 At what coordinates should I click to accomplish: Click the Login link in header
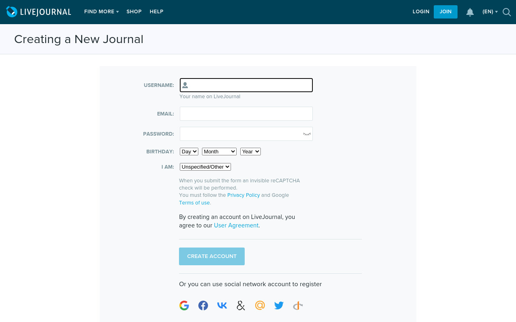pyautogui.click(x=421, y=12)
